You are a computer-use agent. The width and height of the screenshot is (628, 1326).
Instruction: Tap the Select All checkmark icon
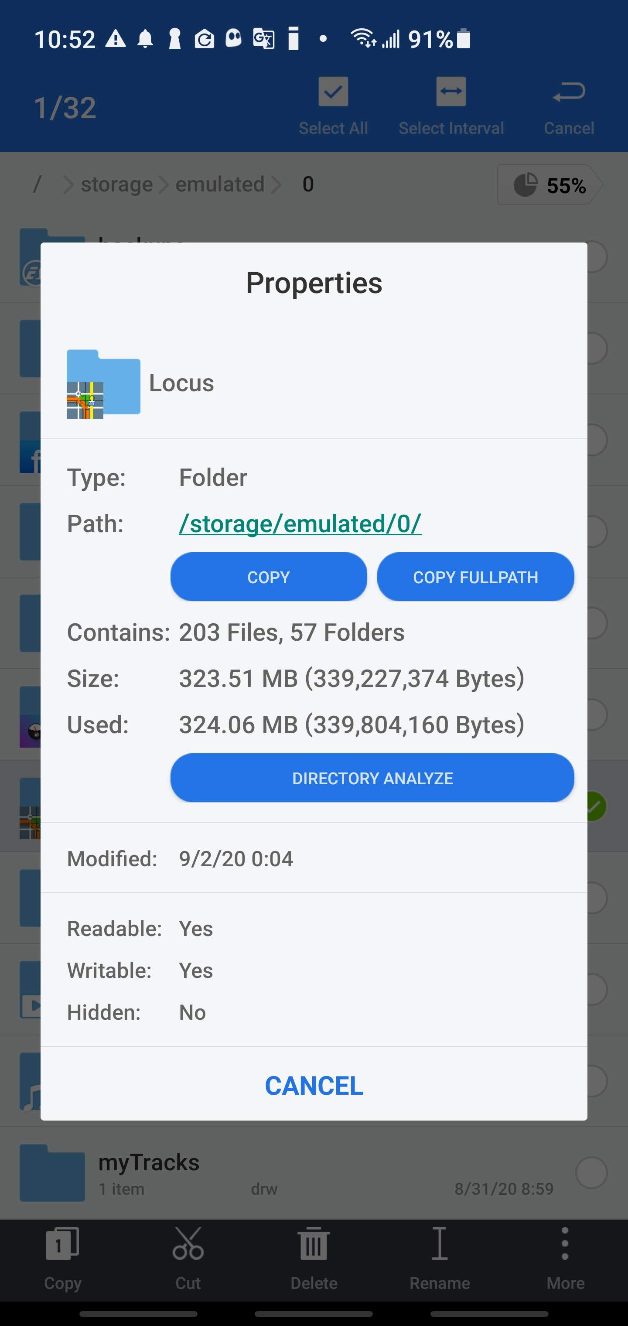pyautogui.click(x=333, y=92)
